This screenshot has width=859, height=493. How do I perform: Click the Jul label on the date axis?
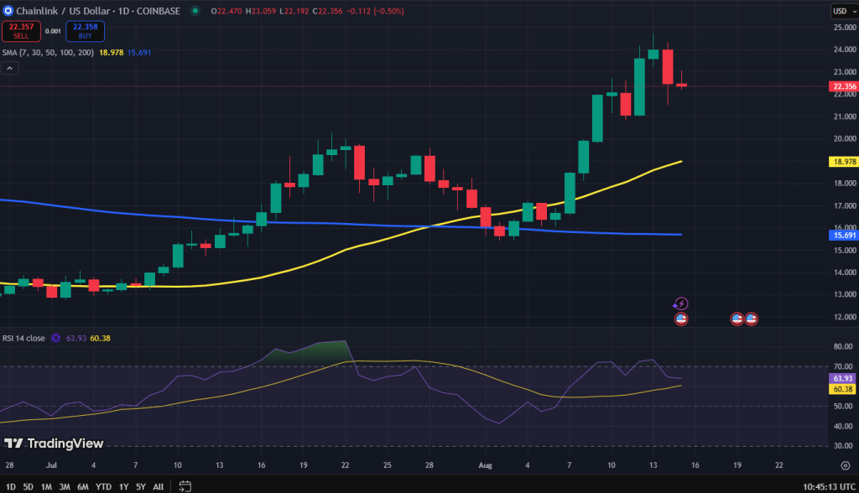(51, 465)
